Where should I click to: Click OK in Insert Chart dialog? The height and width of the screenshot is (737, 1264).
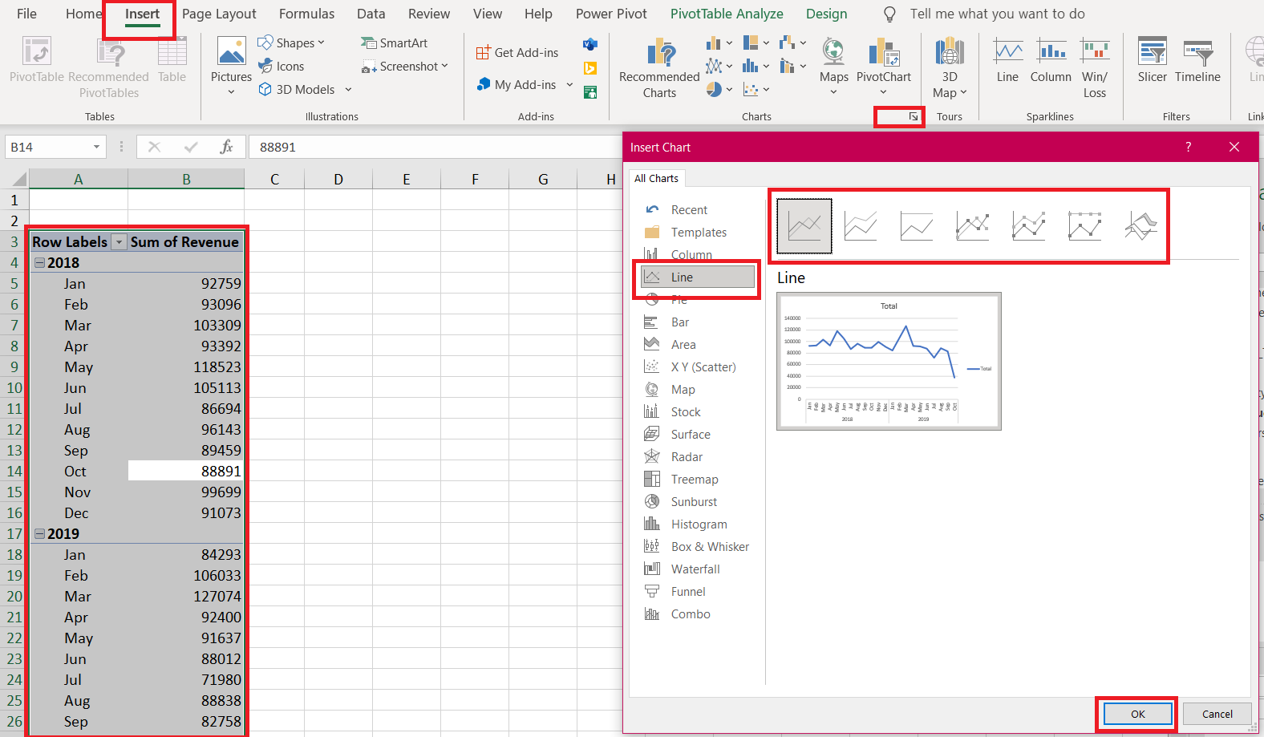point(1138,714)
